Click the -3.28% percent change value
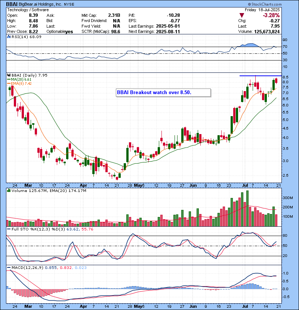The image size is (299, 310). coord(271,15)
